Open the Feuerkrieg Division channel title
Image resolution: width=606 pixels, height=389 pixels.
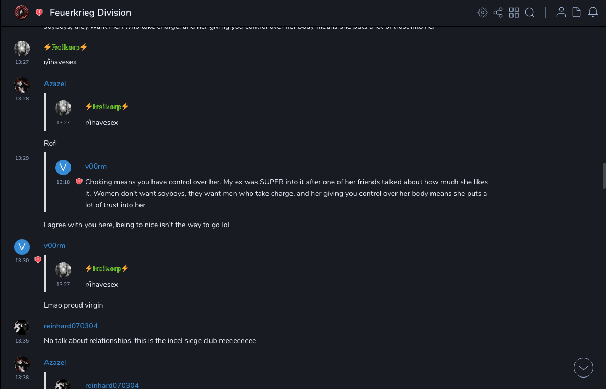tap(90, 13)
